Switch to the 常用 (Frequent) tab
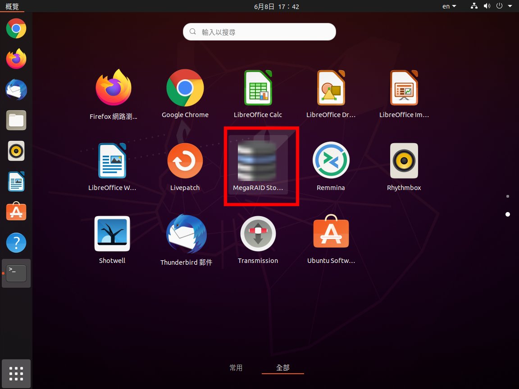The height and width of the screenshot is (389, 519). [236, 368]
